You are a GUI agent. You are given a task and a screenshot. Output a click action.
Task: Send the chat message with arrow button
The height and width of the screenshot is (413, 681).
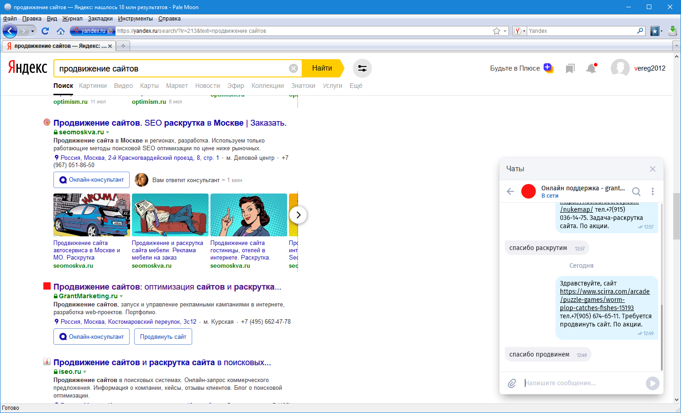point(653,383)
